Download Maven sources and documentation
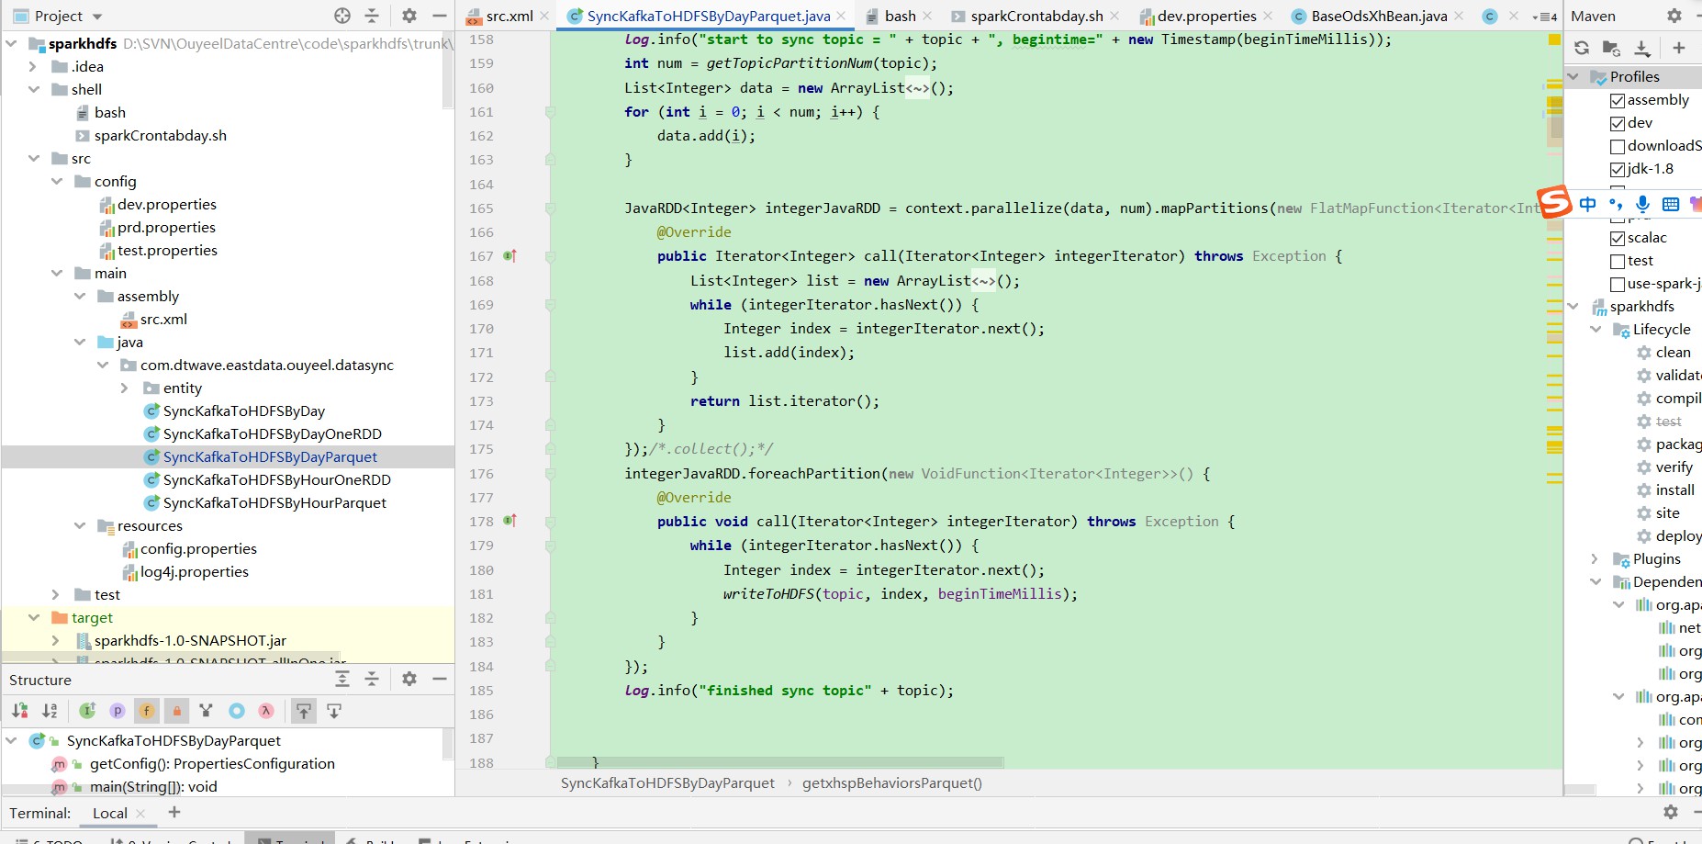This screenshot has width=1702, height=844. tap(1642, 48)
